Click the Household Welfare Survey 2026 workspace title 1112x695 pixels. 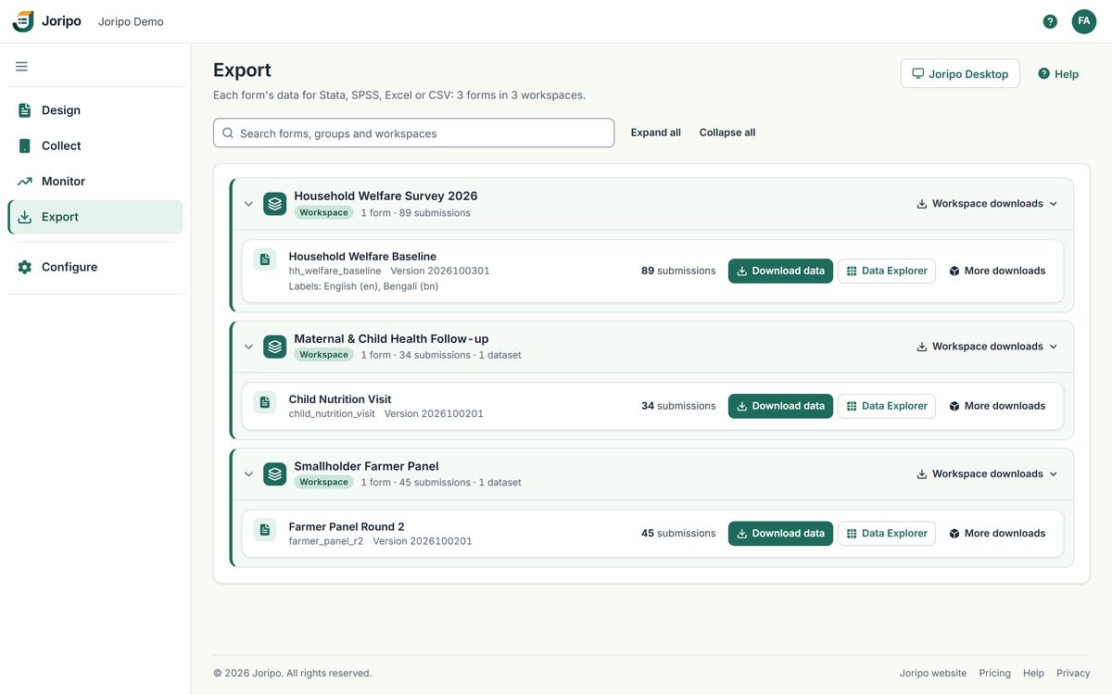(x=385, y=196)
